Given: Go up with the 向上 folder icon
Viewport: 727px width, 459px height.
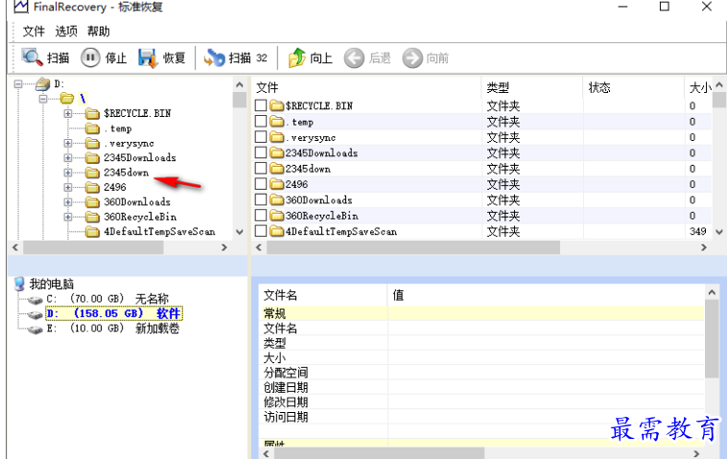Looking at the screenshot, I should (x=296, y=57).
